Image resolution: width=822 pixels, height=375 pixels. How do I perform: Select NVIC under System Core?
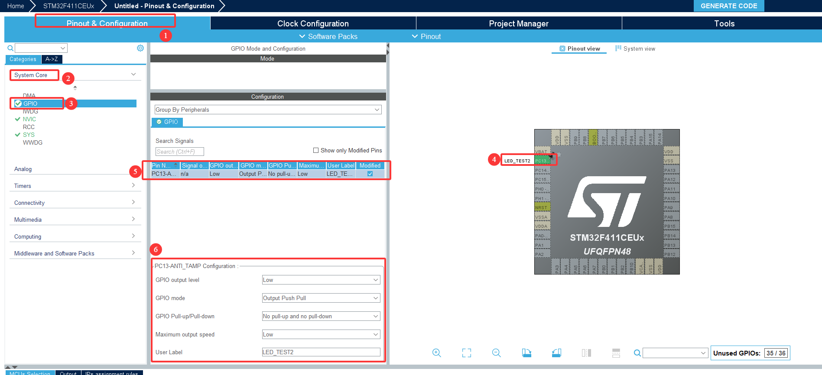29,119
